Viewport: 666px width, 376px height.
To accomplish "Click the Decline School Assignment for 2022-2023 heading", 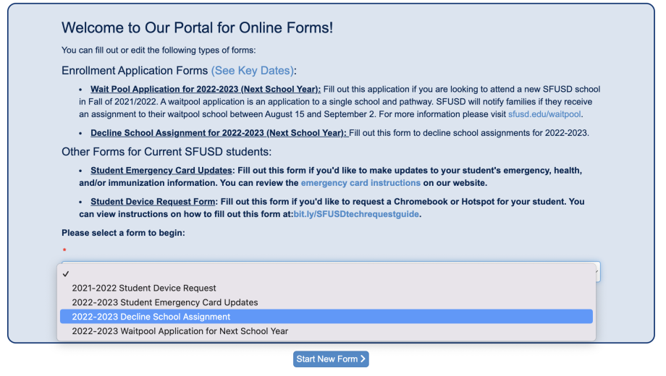I will 219,133.
